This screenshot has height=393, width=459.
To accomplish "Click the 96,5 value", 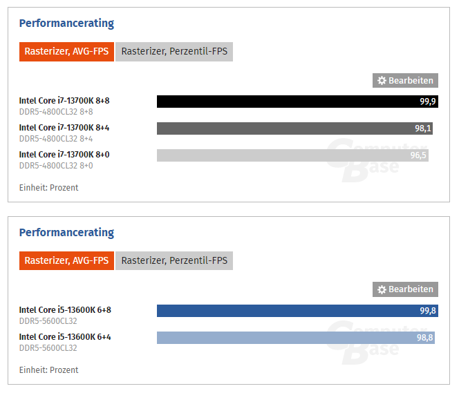I will [x=418, y=155].
